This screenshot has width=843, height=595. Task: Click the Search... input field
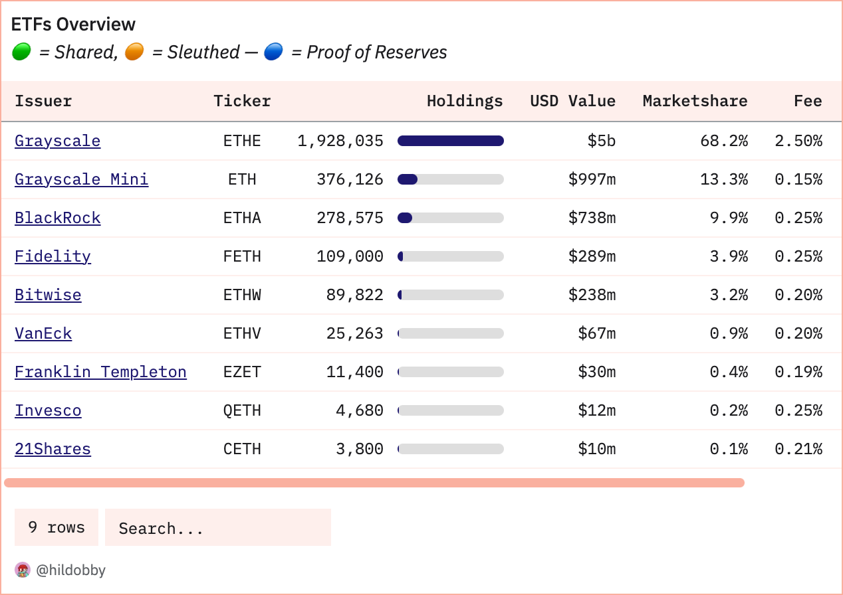(218, 527)
